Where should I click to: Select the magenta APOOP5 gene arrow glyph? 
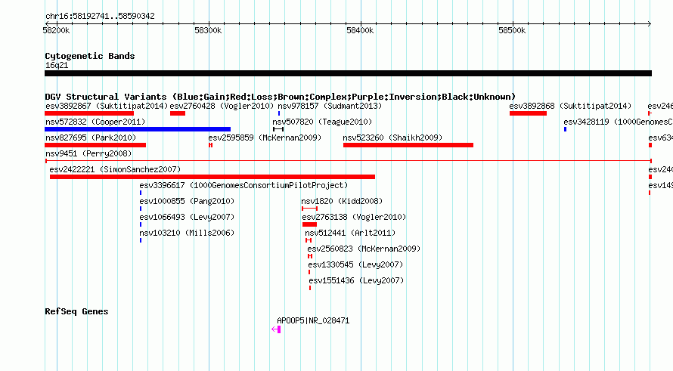point(276,329)
